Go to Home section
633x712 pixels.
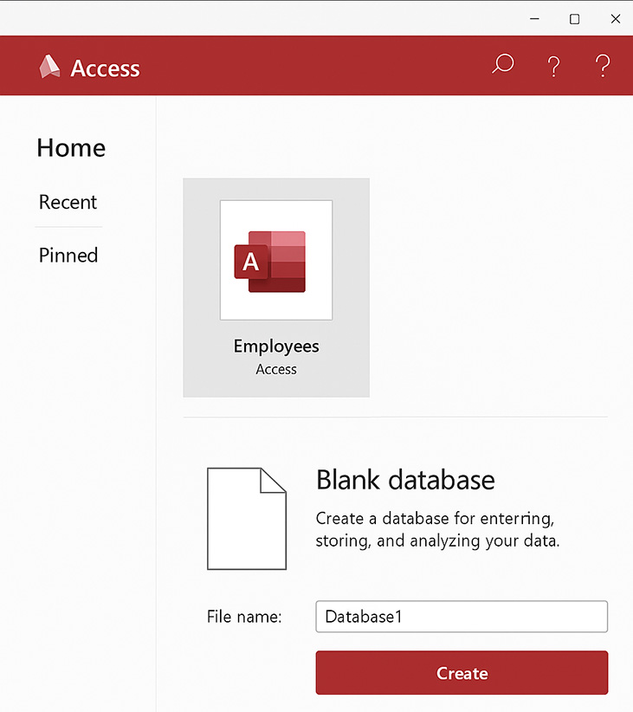pyautogui.click(x=71, y=148)
